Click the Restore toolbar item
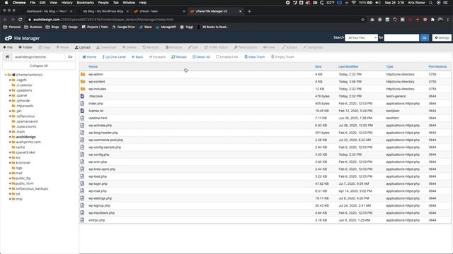This screenshot has height=254, width=453. (151, 47)
